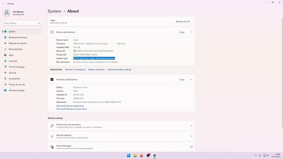Click the Installed on date value

79,95
